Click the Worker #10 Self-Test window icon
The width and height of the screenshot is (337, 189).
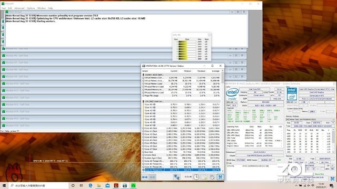4,83
